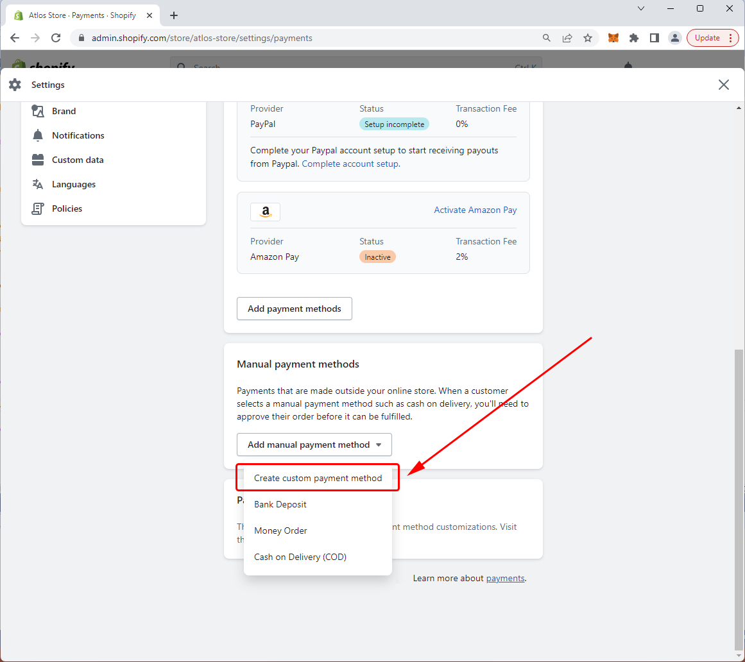Click the Languages translate icon

pyautogui.click(x=38, y=184)
